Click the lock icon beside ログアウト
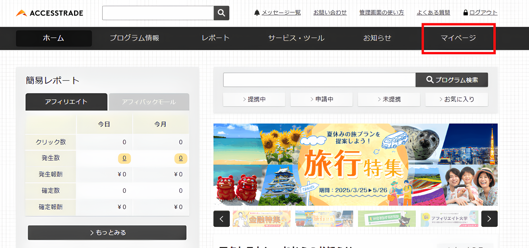 pyautogui.click(x=465, y=13)
